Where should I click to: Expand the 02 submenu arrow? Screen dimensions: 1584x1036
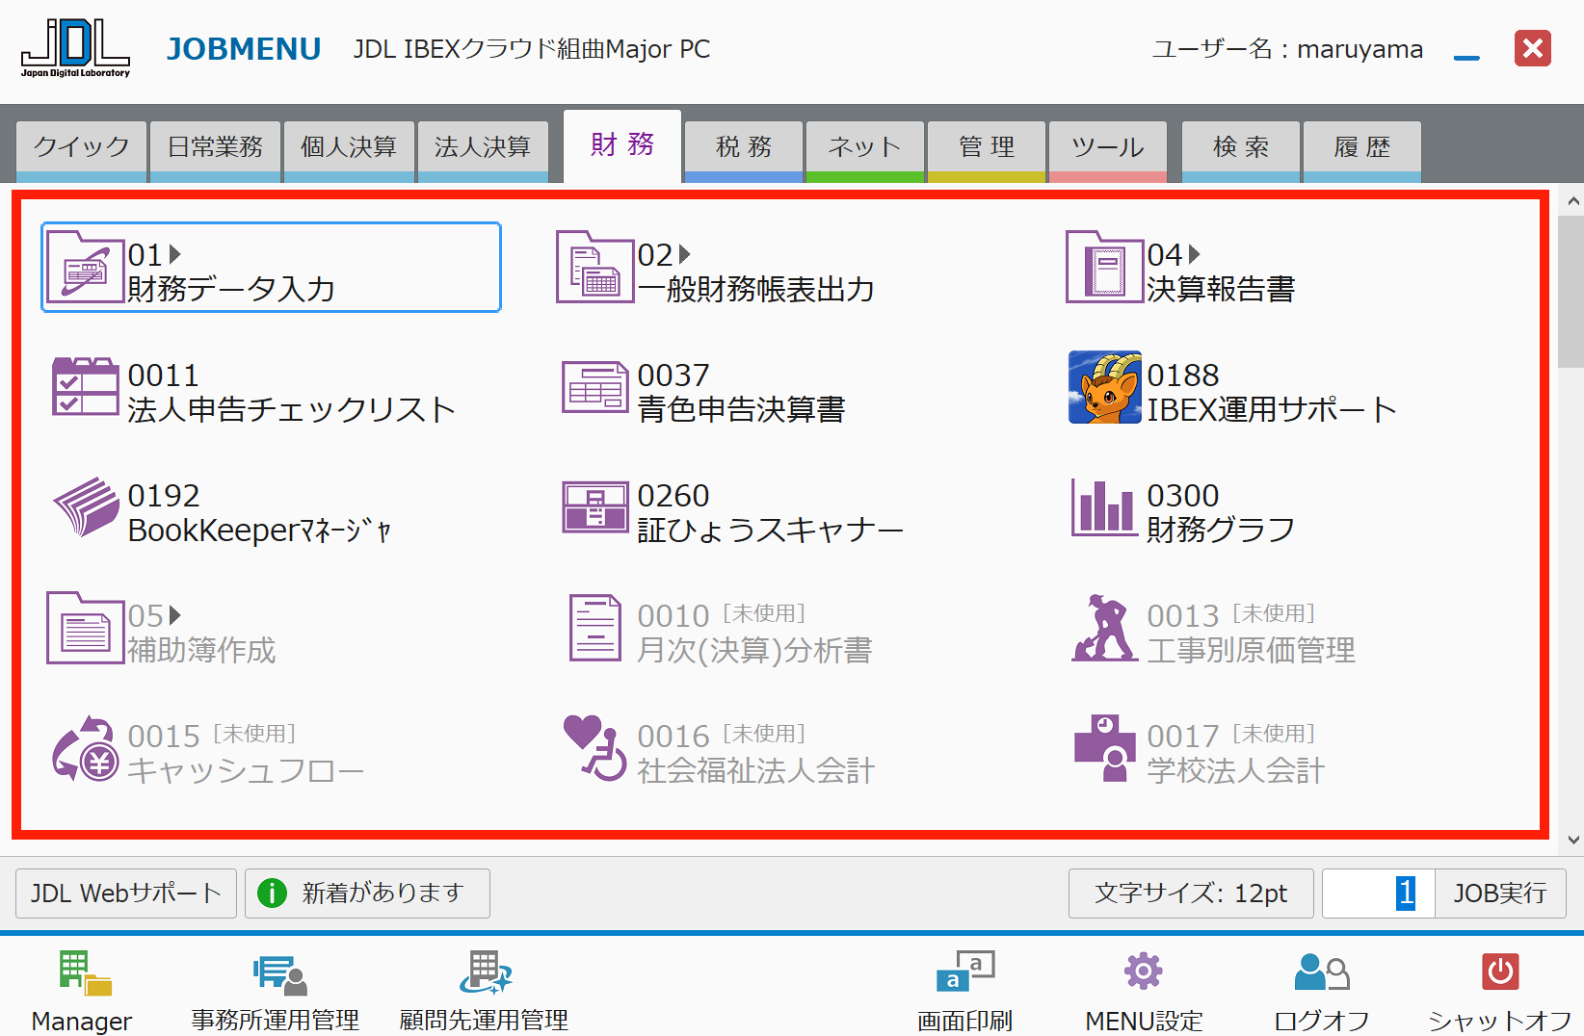(685, 254)
